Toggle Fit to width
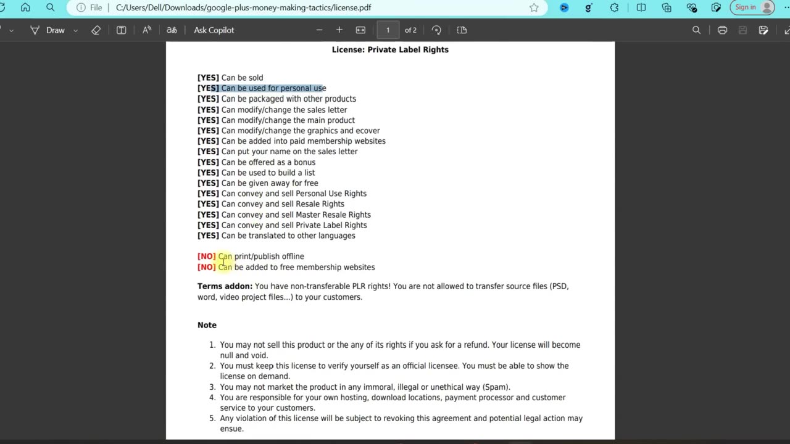Image resolution: width=790 pixels, height=444 pixels. (360, 30)
